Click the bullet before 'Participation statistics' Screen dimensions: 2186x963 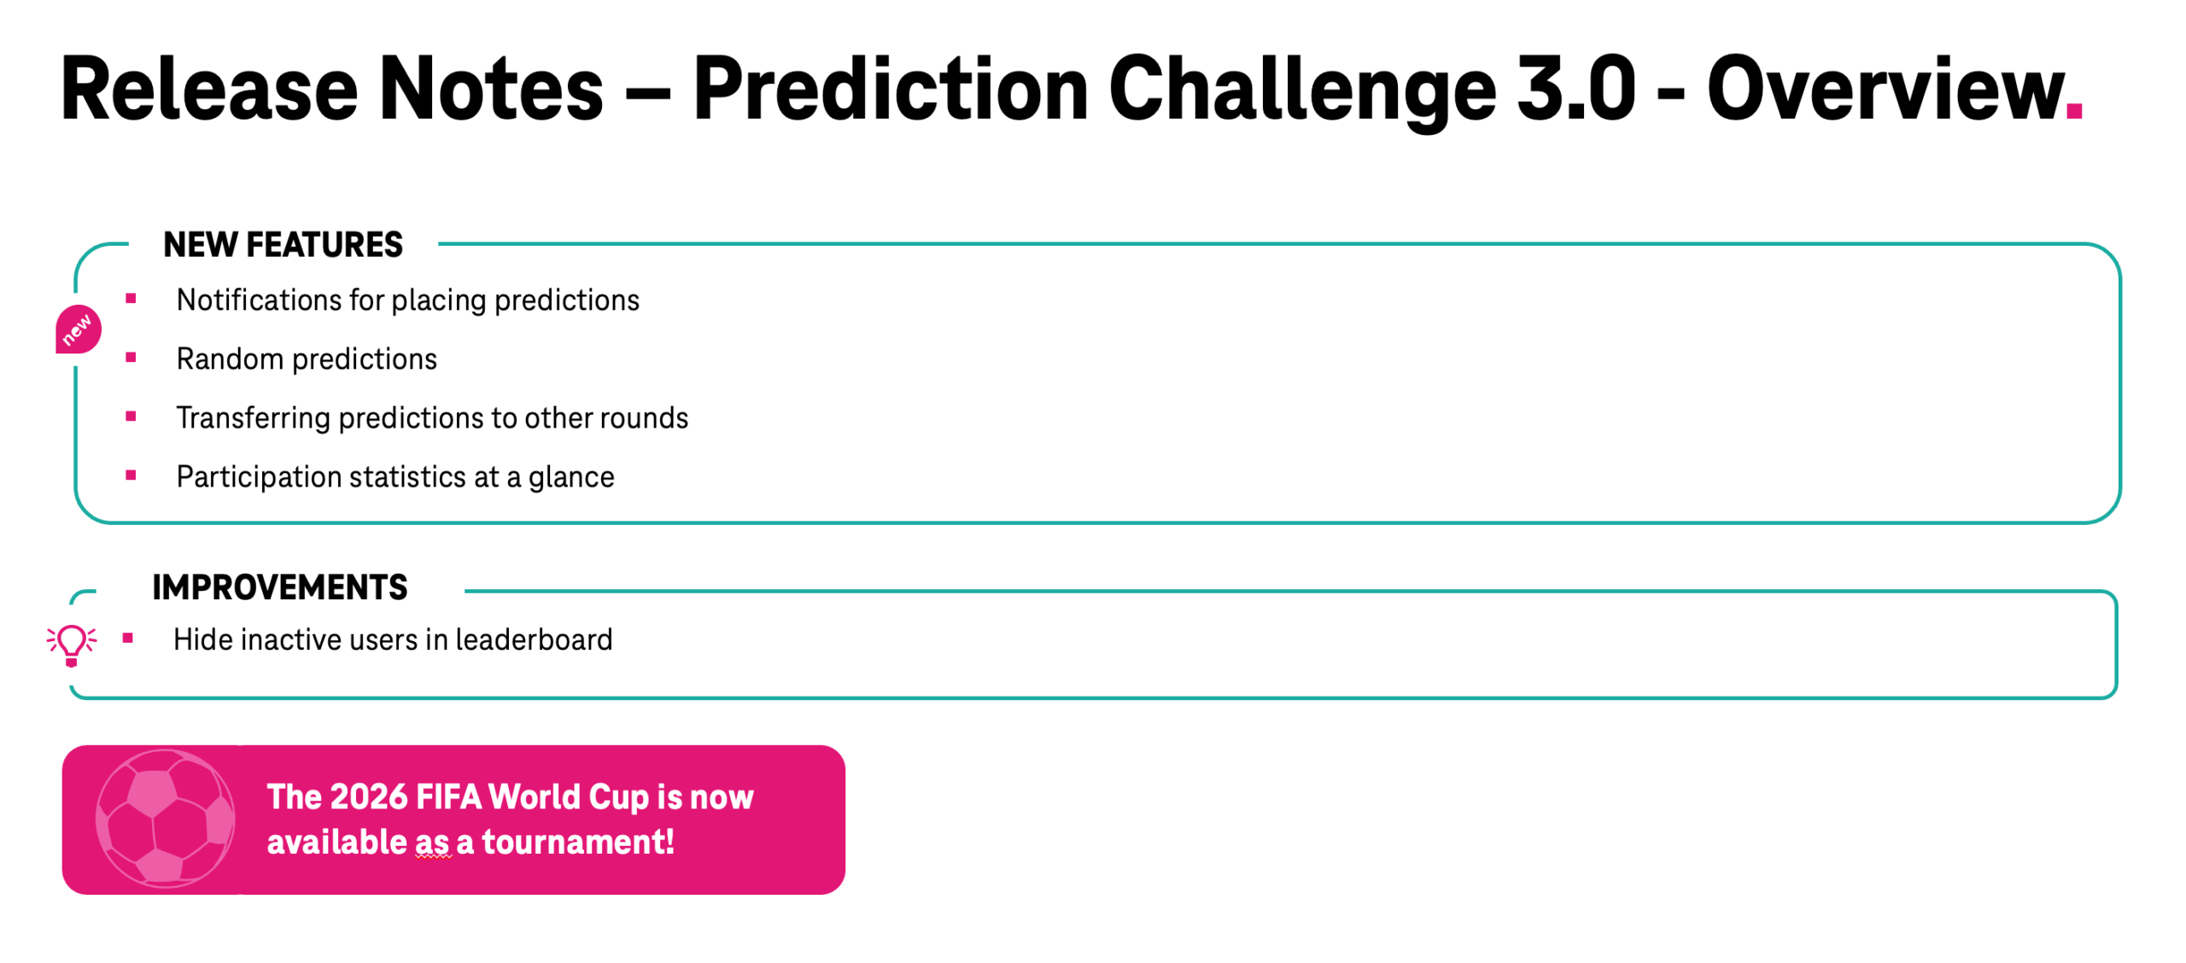pyautogui.click(x=131, y=475)
